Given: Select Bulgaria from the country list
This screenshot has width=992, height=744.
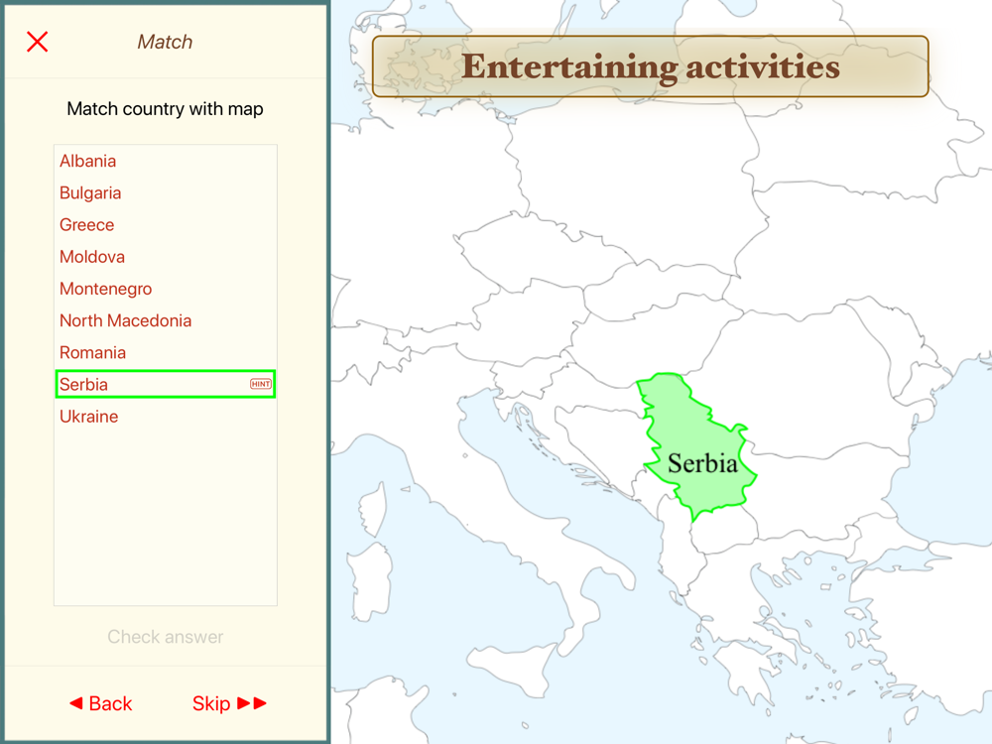Looking at the screenshot, I should click(90, 193).
